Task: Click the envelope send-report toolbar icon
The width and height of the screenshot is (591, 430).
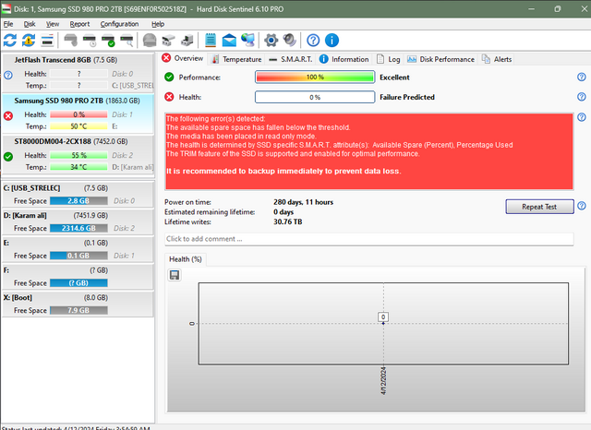Action: point(228,41)
